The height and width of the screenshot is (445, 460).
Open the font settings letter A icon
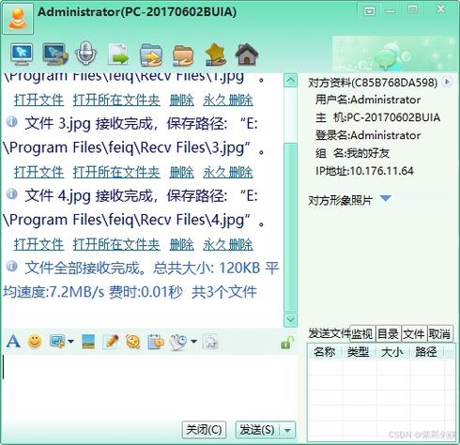[x=13, y=341]
